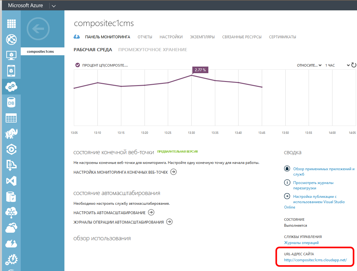This screenshot has height=271, width=357.
Task: Click the marketplace bag icon in summary
Action: (287, 169)
